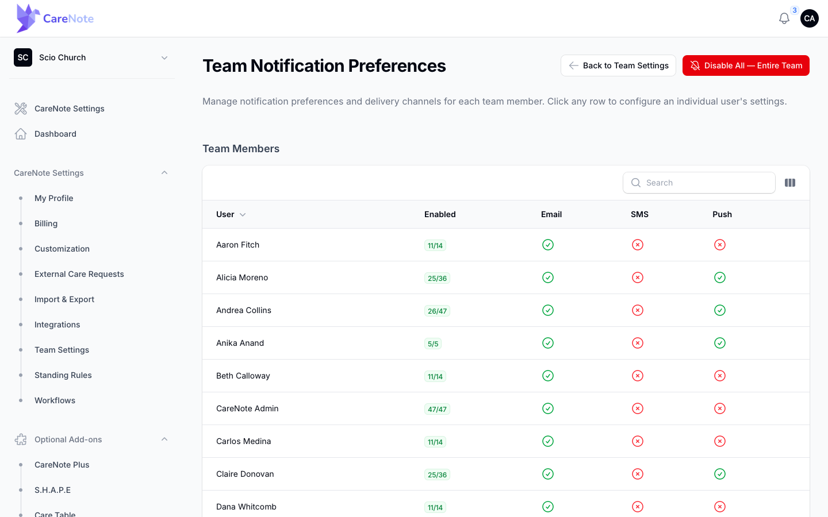The width and height of the screenshot is (828, 517).
Task: Click the CareNote logo
Action: point(55,18)
